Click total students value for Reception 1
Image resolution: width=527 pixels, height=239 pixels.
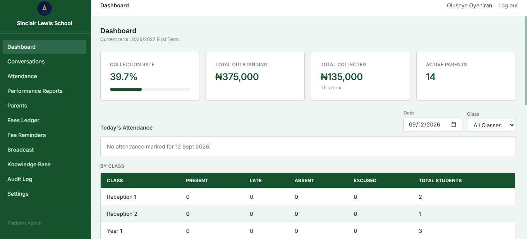pos(421,197)
